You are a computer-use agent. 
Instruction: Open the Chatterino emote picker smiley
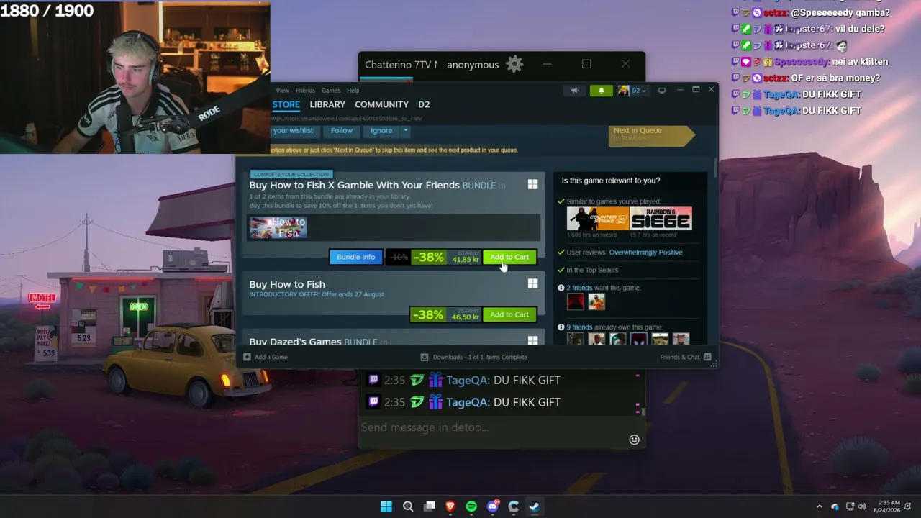point(634,440)
